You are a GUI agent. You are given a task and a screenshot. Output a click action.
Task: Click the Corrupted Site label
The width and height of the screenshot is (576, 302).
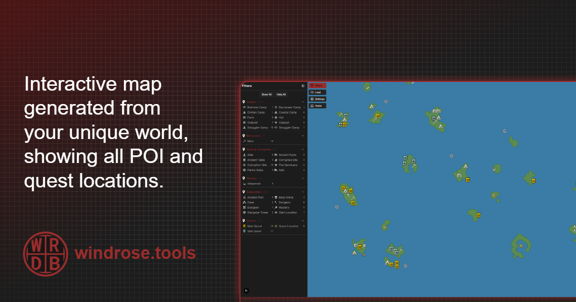[x=288, y=160]
